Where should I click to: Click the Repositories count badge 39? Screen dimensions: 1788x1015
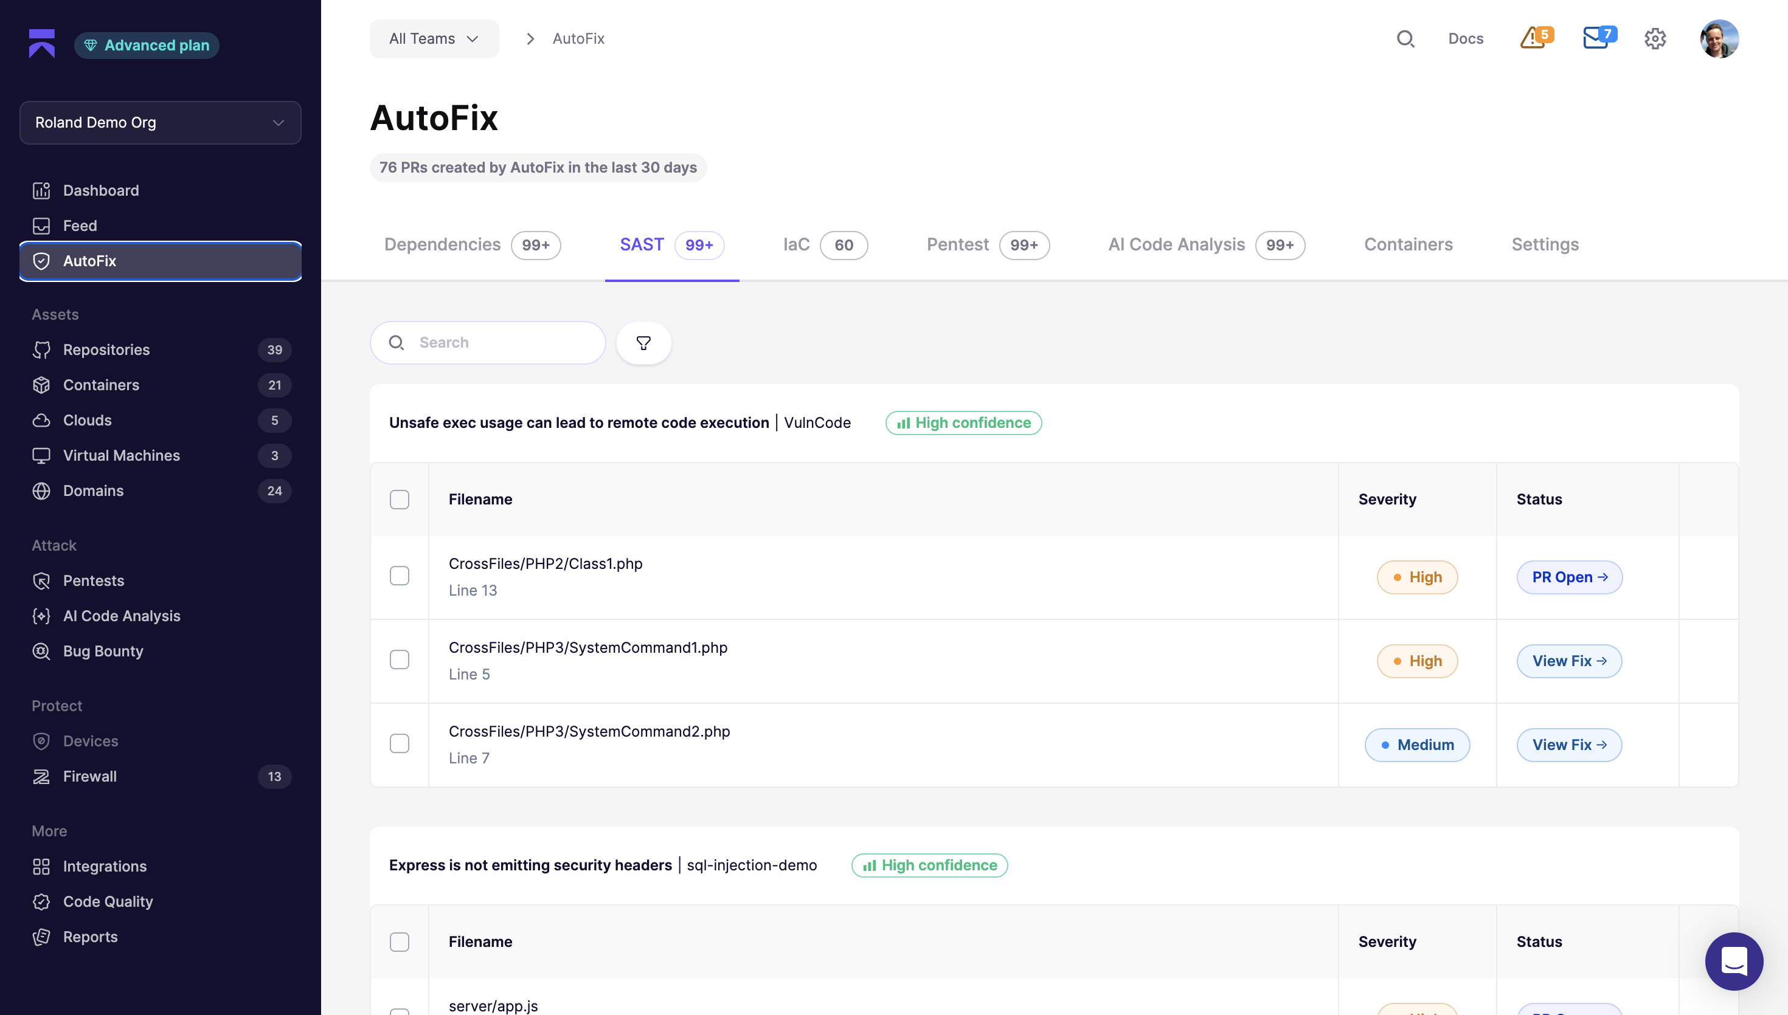pos(275,350)
